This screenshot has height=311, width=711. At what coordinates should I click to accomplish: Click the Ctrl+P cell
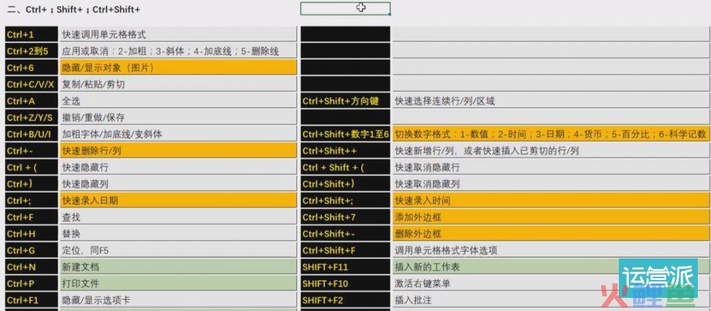coord(32,283)
